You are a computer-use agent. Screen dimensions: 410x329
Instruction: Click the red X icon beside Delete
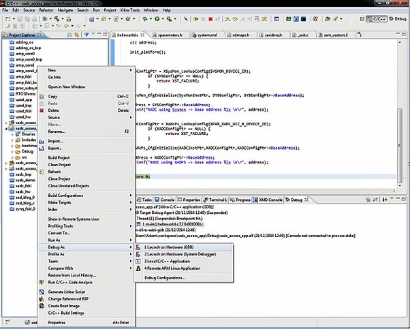click(42, 110)
